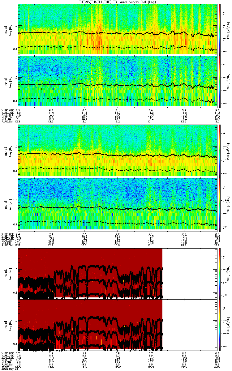Click the 1840 time tick label
The height and width of the screenshot is (371, 232).
[x=84, y=367]
